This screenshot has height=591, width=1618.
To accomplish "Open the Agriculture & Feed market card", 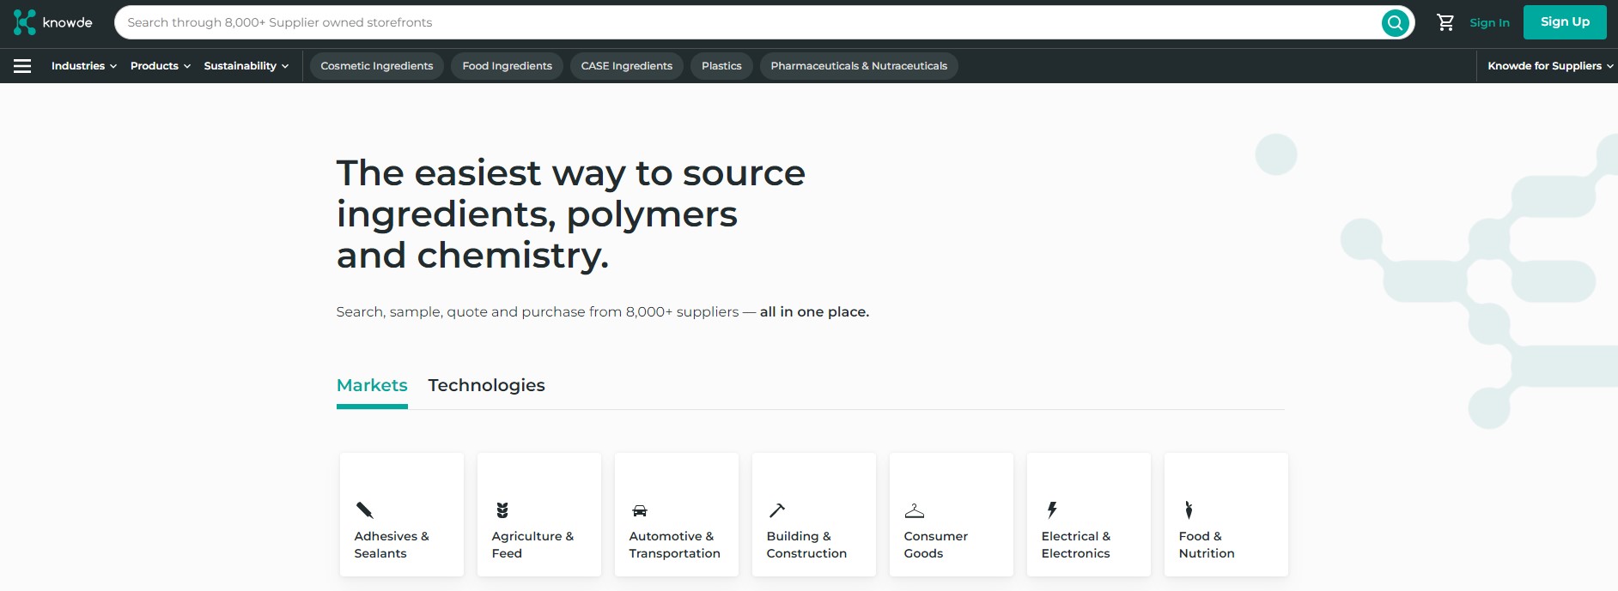I will [539, 515].
